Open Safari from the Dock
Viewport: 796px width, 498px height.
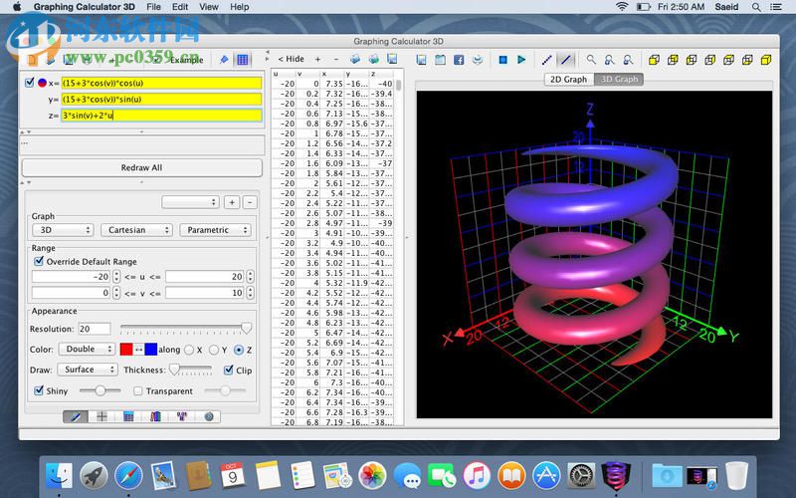tap(128, 476)
